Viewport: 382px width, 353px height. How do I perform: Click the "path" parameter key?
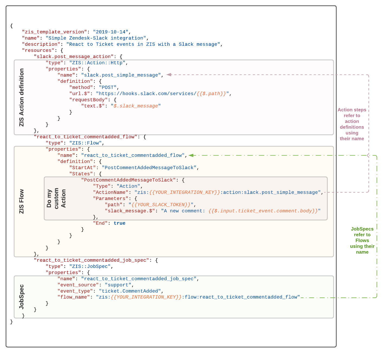tap(114, 205)
